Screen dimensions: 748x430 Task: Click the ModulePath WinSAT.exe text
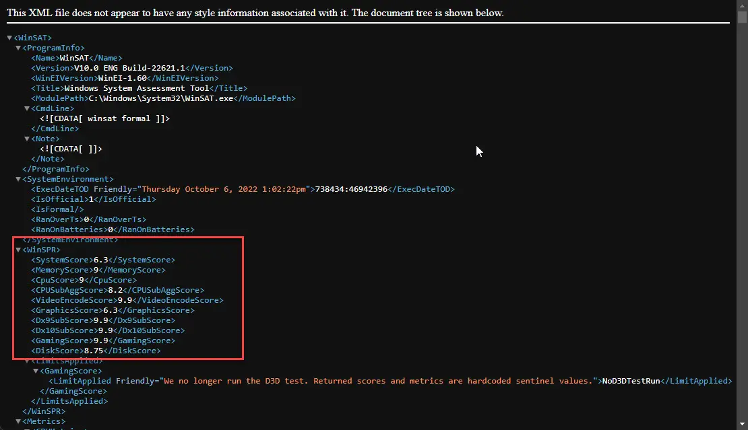click(161, 98)
